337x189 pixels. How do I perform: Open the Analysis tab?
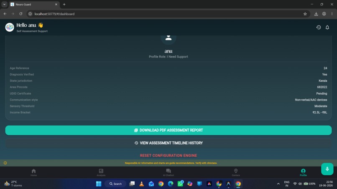click(101, 172)
